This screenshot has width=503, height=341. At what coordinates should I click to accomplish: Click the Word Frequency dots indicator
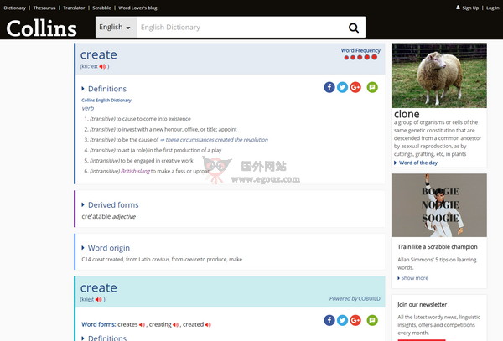(x=360, y=57)
